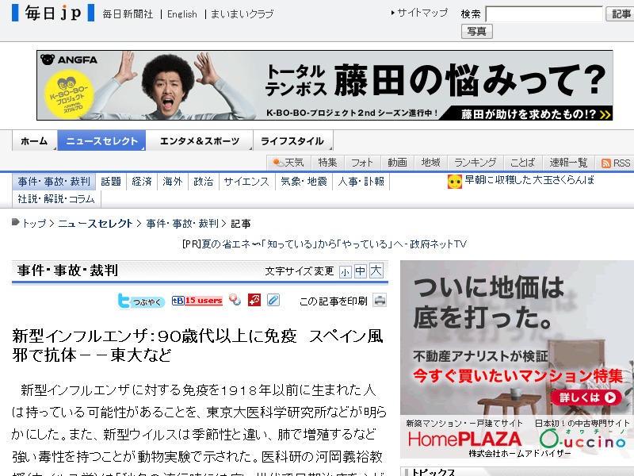Select the サイエンス subcategory
634x476 pixels.
pos(246,182)
